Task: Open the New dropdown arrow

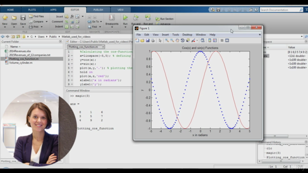Action: pos(5,27)
